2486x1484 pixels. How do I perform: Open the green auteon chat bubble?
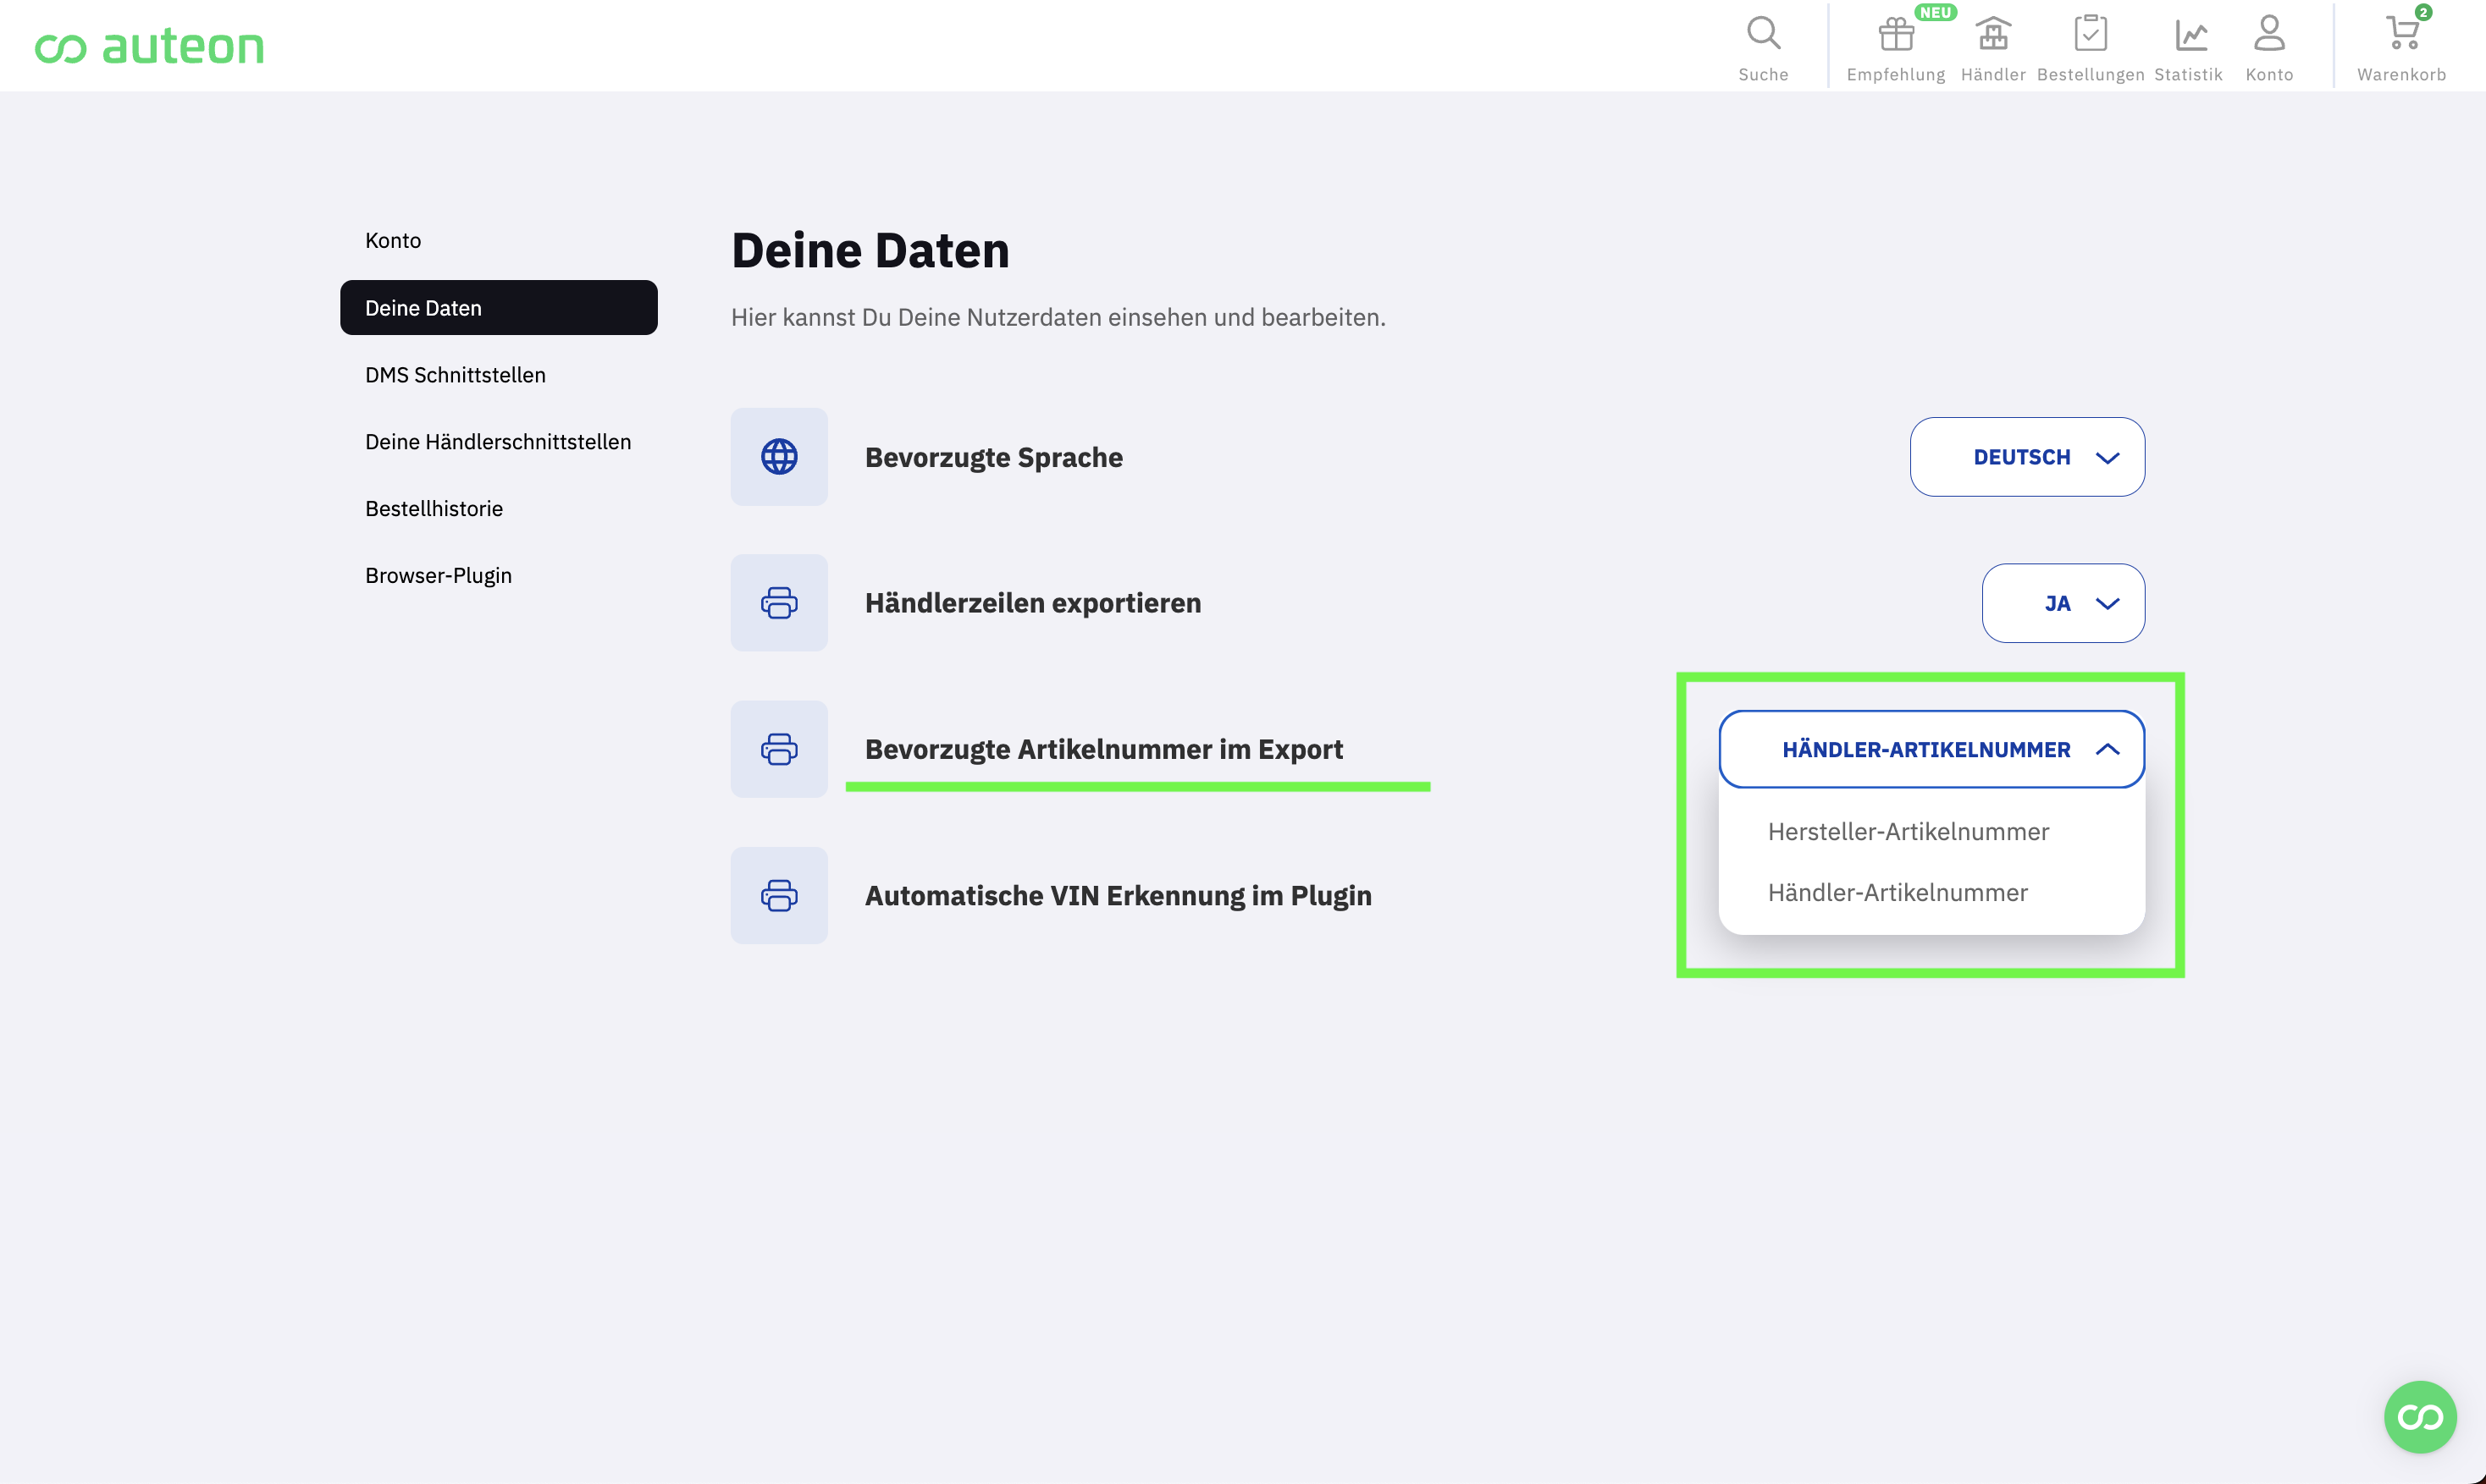pyautogui.click(x=2420, y=1417)
